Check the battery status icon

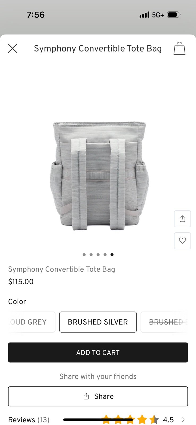coord(174,15)
